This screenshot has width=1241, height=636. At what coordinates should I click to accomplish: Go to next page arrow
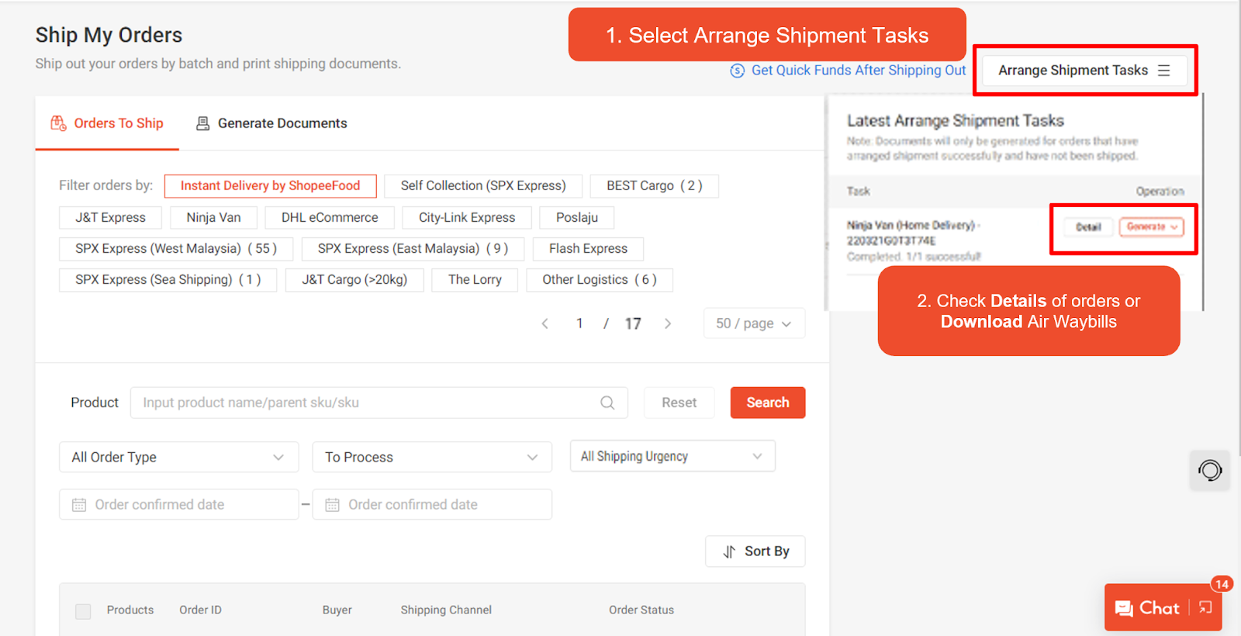(x=668, y=323)
